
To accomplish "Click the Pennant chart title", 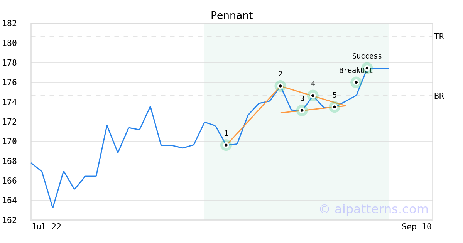I will (231, 16).
